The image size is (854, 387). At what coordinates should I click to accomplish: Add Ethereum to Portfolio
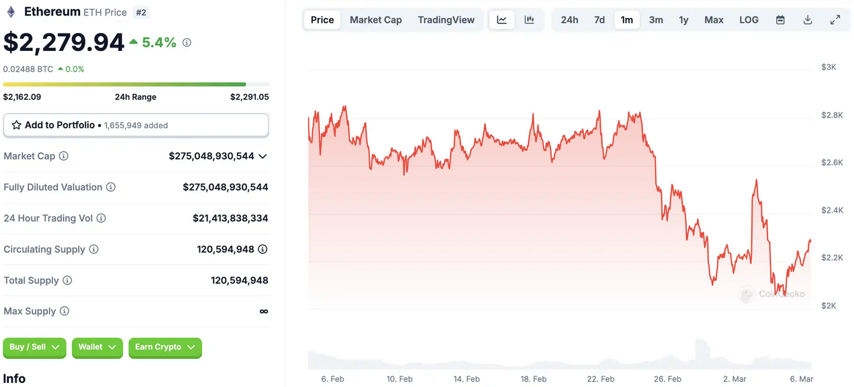pyautogui.click(x=136, y=125)
